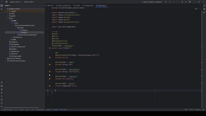
Task: Expand the test folder
Action: pyautogui.click(x=10, y=40)
